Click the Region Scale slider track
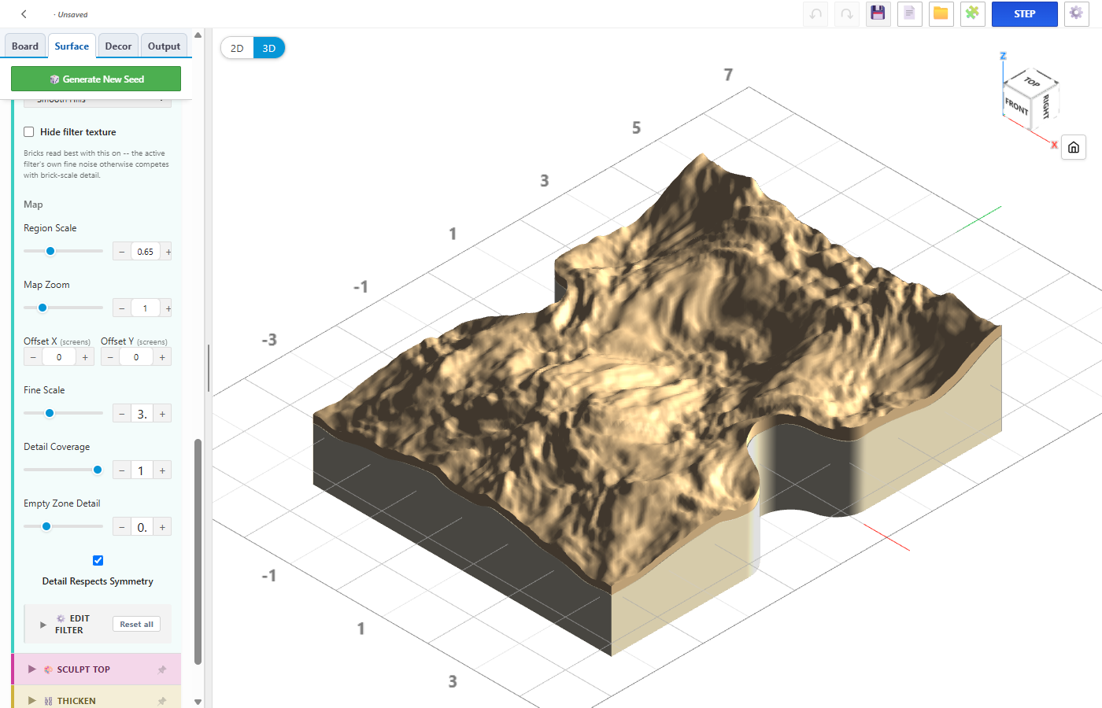The image size is (1102, 708). pos(63,251)
